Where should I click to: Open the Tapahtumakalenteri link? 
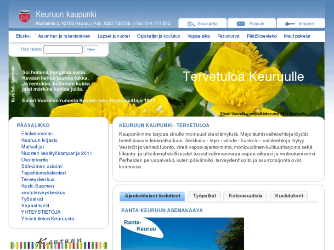tap(44, 173)
